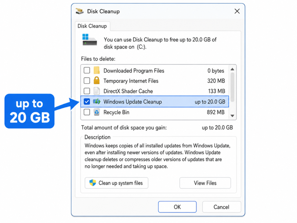Tick the DirectX Shader Cache checkbox
297x223 pixels.
point(87,91)
